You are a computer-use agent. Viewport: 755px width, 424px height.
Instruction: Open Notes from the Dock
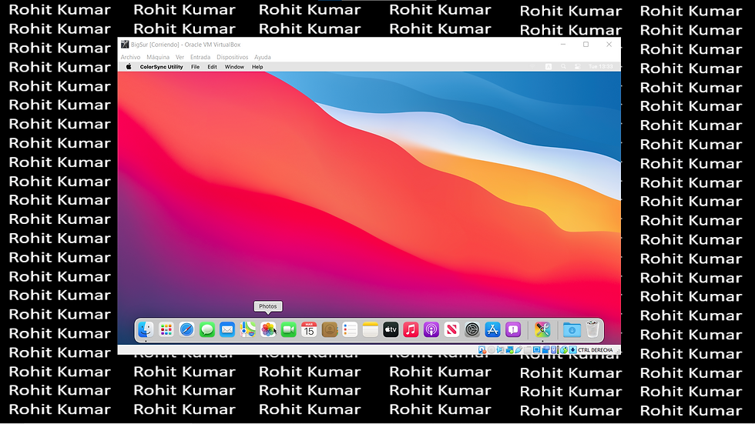pyautogui.click(x=371, y=330)
